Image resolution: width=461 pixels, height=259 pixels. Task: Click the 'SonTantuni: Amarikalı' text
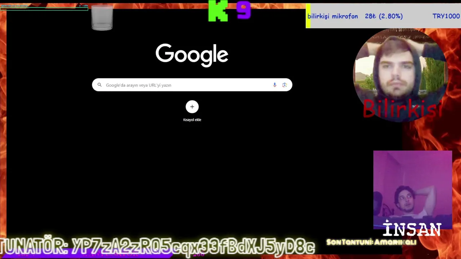[371, 242]
